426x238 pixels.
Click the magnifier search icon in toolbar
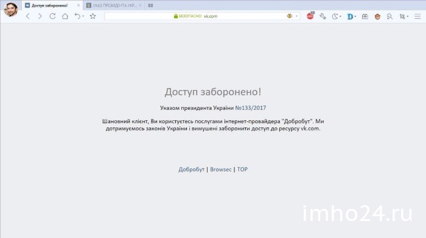[x=389, y=16]
